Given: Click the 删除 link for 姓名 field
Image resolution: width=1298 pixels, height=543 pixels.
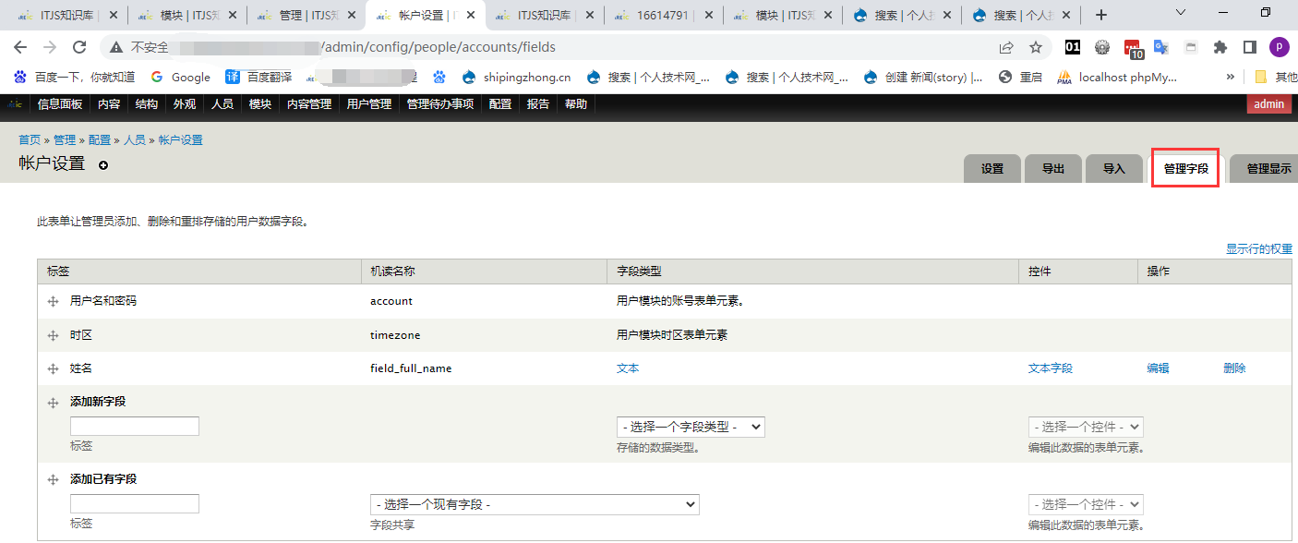Looking at the screenshot, I should [1234, 368].
